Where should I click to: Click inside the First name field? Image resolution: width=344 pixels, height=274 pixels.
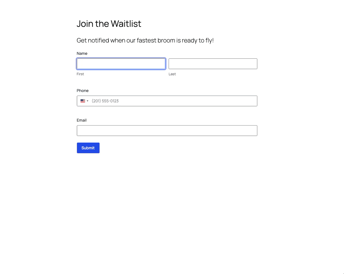click(121, 64)
